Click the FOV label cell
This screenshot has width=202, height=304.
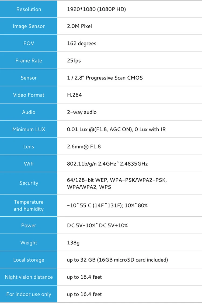(x=29, y=43)
